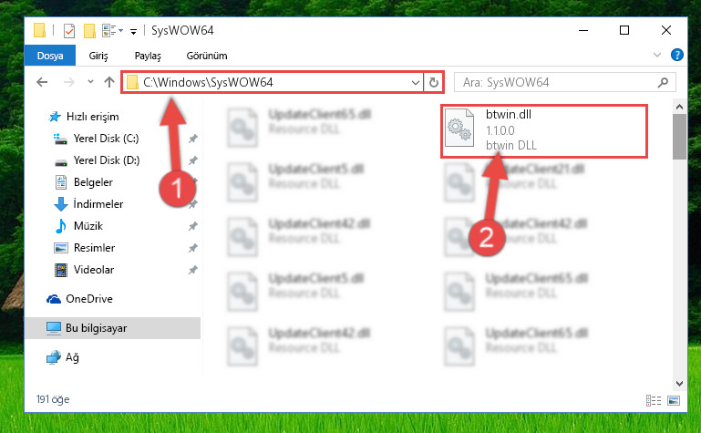Open the help question mark icon
Image resolution: width=701 pixels, height=433 pixels.
tap(677, 55)
